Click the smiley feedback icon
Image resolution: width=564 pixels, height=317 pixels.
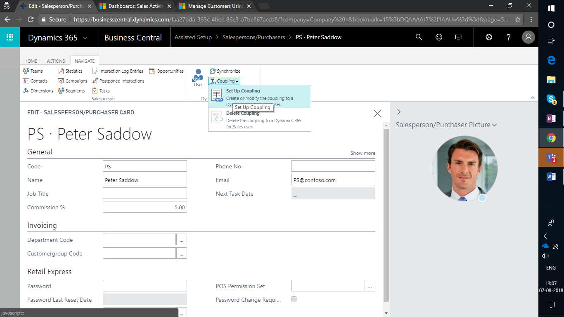439,37
